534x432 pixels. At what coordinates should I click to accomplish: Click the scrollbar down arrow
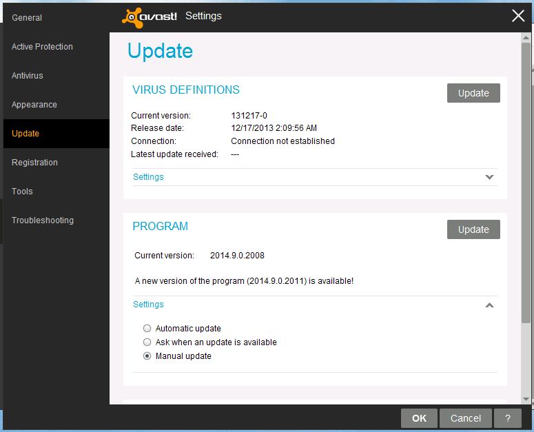[526, 399]
